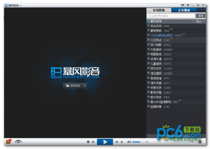
Task: Click the Baofeng logo icon in title bar
Action: click(x=7, y=5)
